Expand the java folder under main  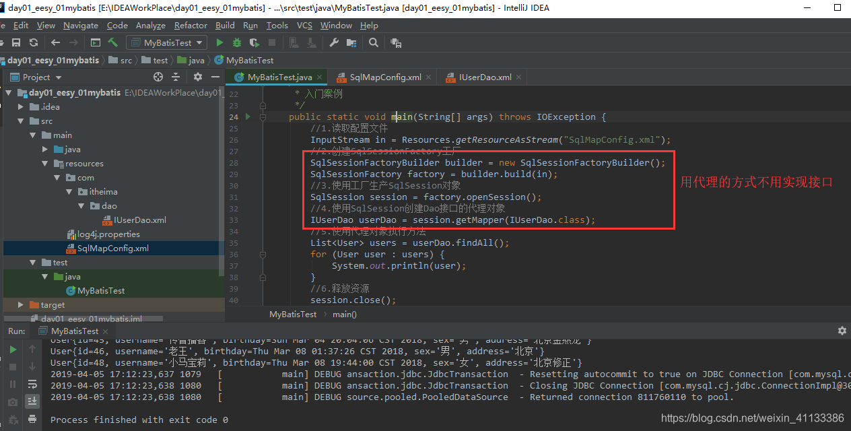click(45, 150)
